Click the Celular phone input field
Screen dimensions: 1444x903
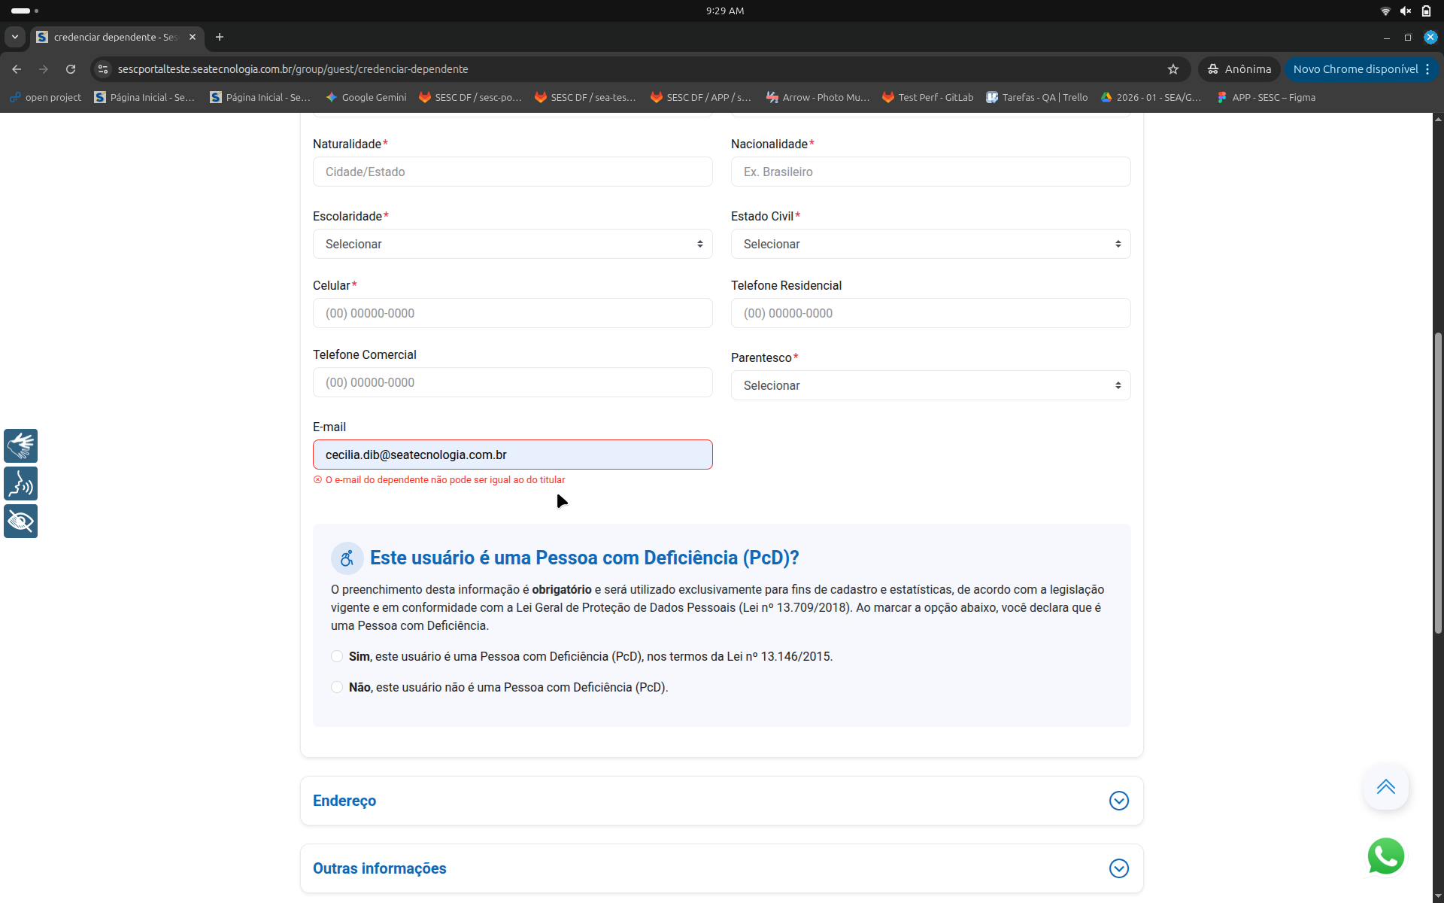click(x=512, y=313)
